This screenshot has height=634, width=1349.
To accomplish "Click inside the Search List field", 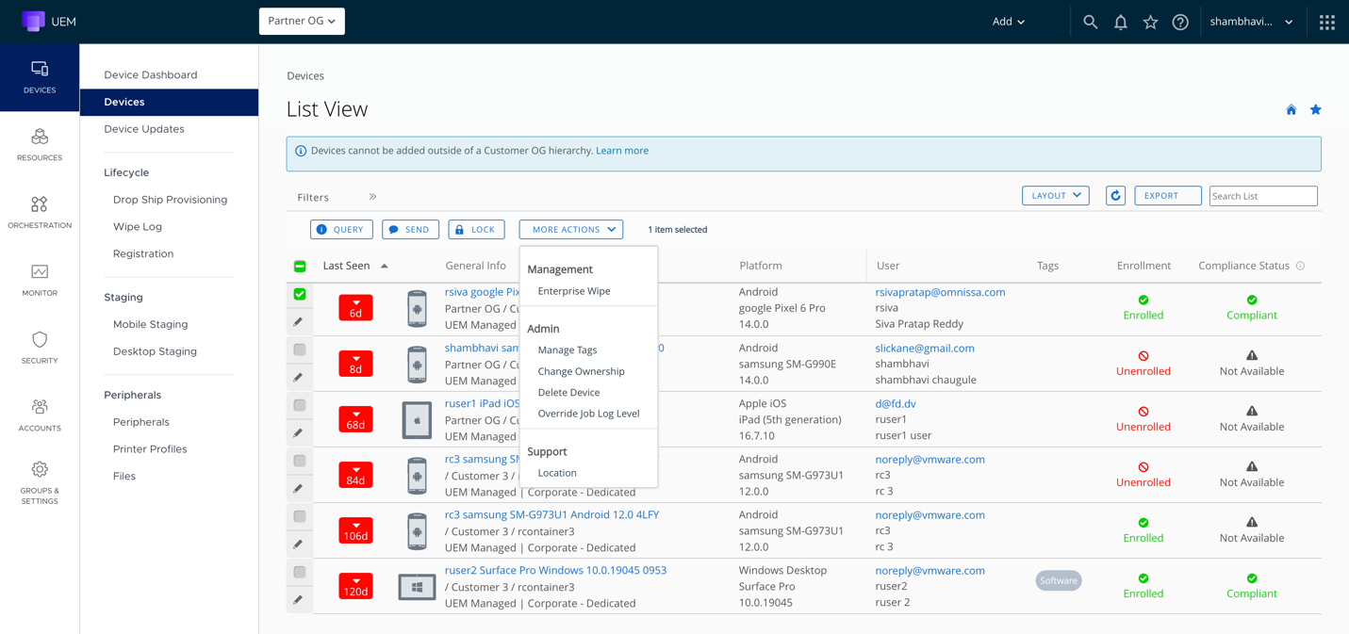I will (x=1263, y=195).
